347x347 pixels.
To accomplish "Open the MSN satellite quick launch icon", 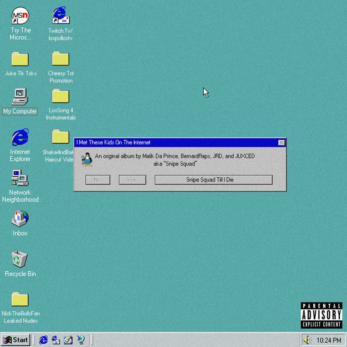I will click(81, 340).
